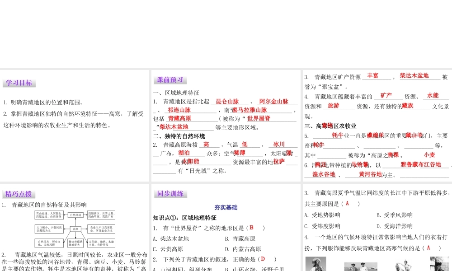Click the heading 一、区域地理特征
Viewport: 452px width, 271px height.
click(176, 93)
